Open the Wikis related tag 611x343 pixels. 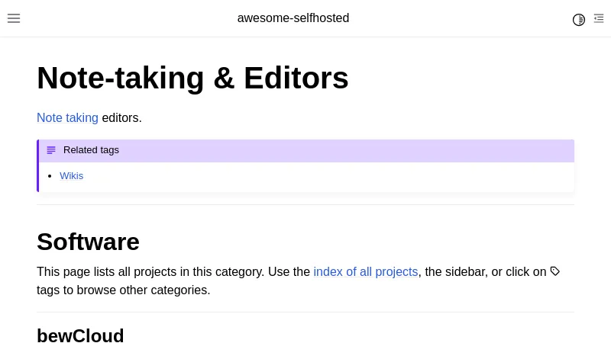coord(72,176)
